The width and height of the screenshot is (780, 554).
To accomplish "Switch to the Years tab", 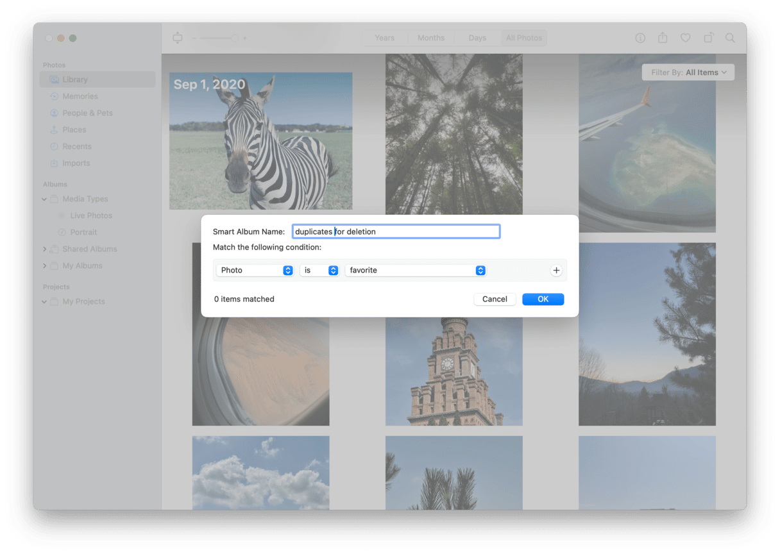I will point(384,38).
